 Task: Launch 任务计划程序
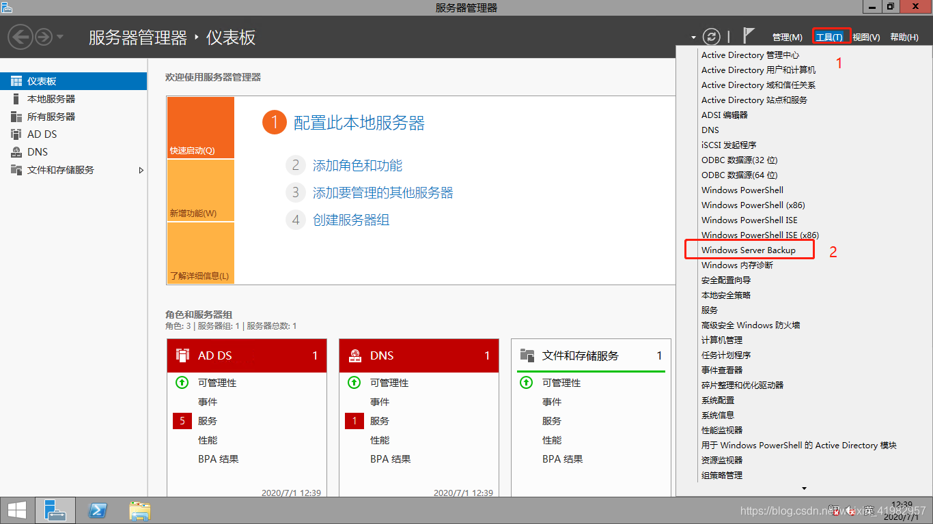[x=726, y=355]
